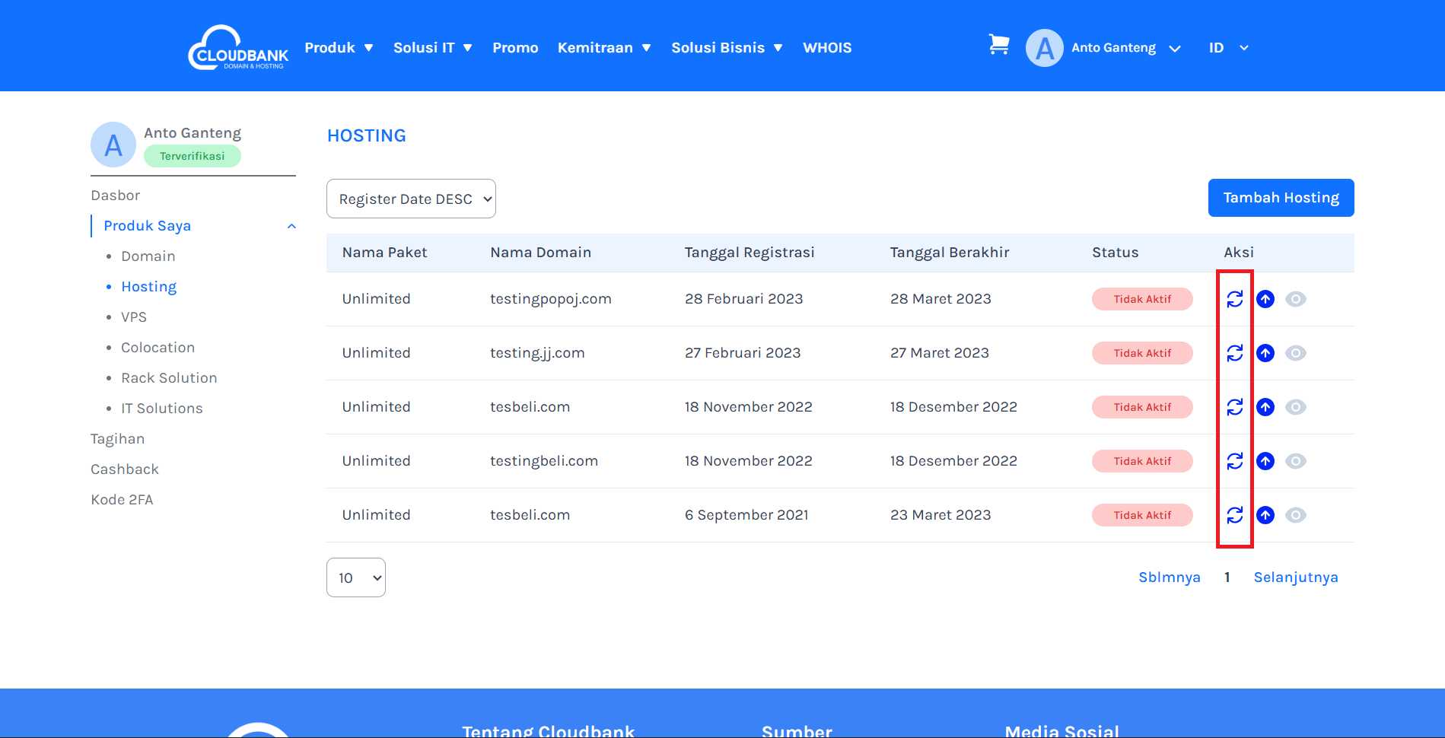Viewport: 1445px width, 738px height.
Task: Click the Tidak Aktif status badge for testingpopoj.com
Action: (x=1141, y=299)
